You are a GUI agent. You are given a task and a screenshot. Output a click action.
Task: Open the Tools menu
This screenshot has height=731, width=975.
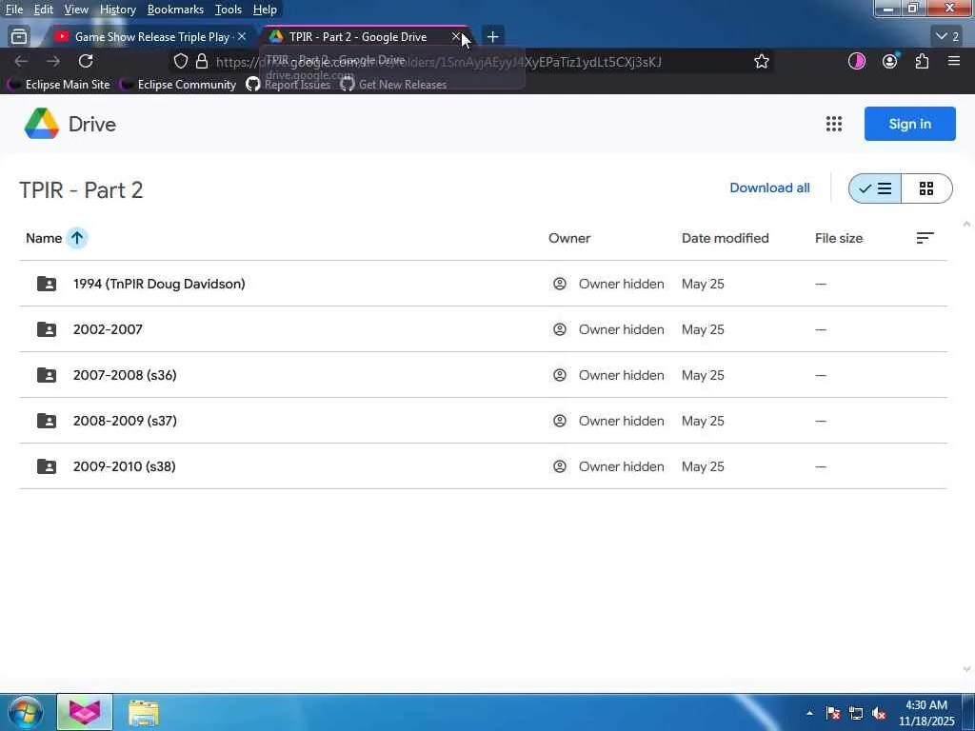coord(229,10)
